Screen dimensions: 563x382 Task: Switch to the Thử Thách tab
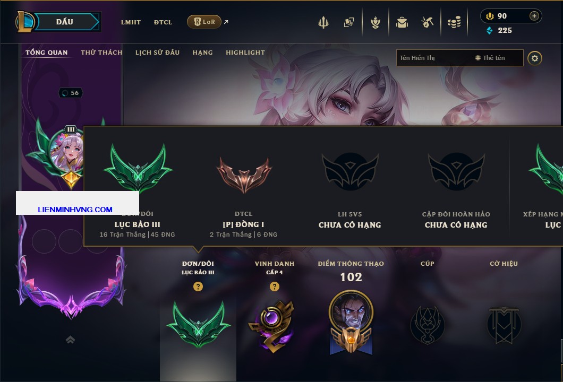point(101,53)
